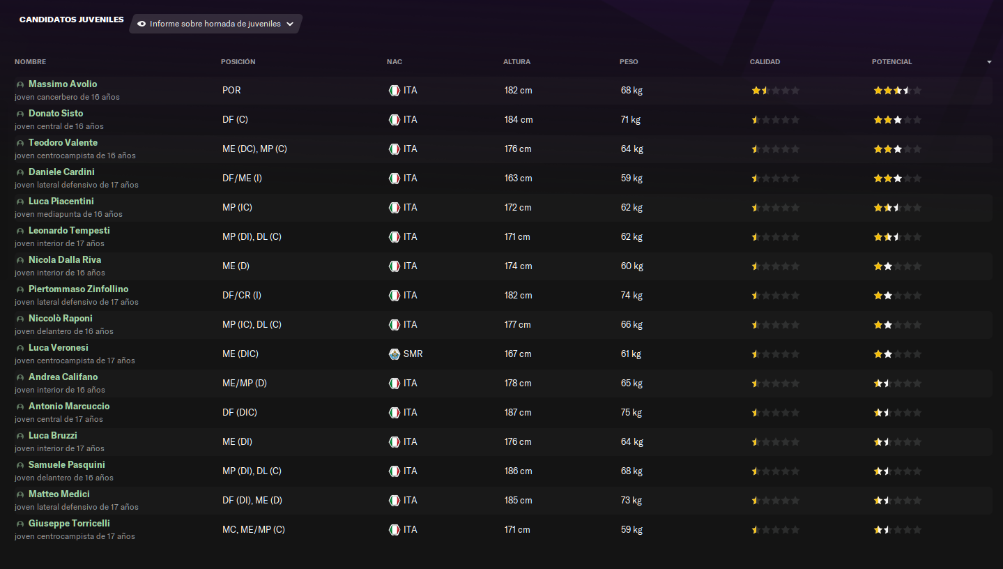Open Luca Veronesi's player profile
Viewport: 1003px width, 569px height.
pos(59,347)
